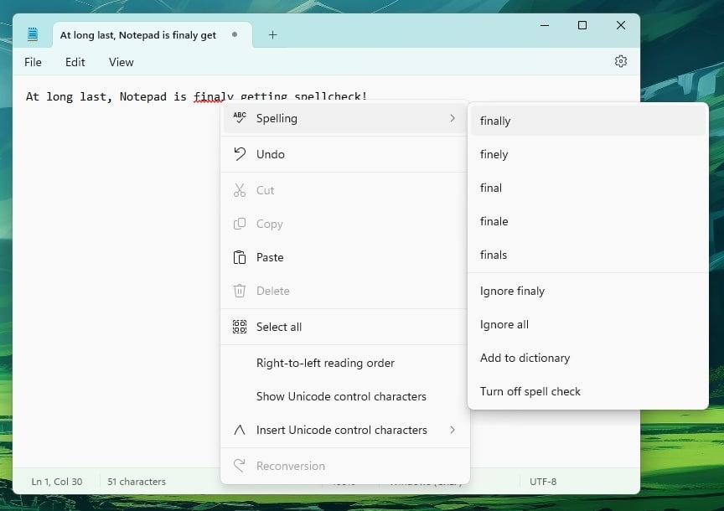Select Add to dictionary
724x511 pixels.
click(525, 358)
